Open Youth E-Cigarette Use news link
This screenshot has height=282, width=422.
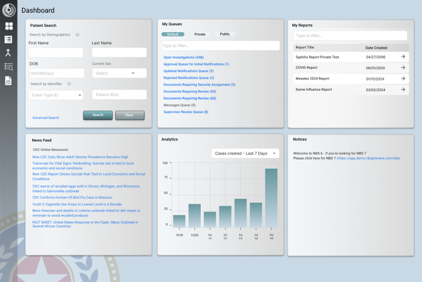77,204
